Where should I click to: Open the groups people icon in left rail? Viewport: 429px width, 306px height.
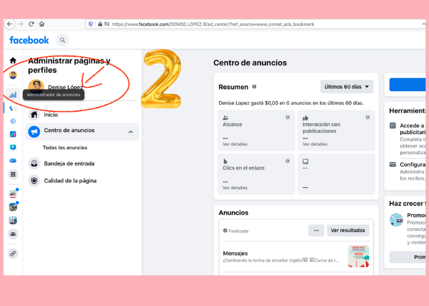click(13, 234)
